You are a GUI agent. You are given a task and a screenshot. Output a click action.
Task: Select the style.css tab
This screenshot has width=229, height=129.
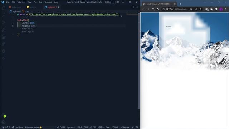coord(51,7)
